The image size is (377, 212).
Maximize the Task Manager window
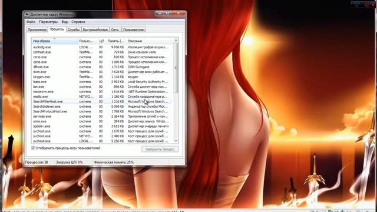coord(167,14)
